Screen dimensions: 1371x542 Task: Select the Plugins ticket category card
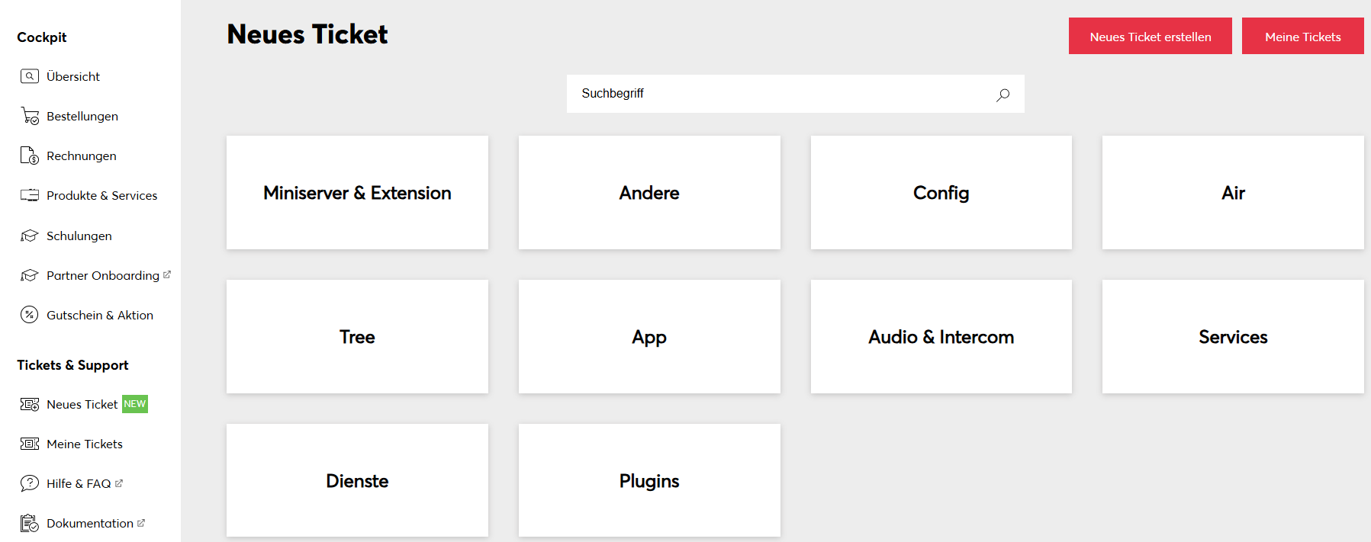(649, 481)
